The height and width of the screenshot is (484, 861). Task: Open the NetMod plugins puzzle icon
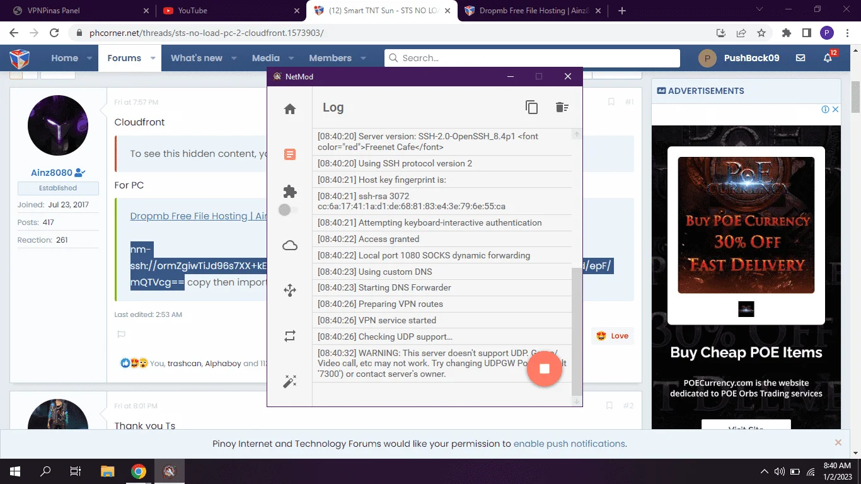click(x=290, y=192)
